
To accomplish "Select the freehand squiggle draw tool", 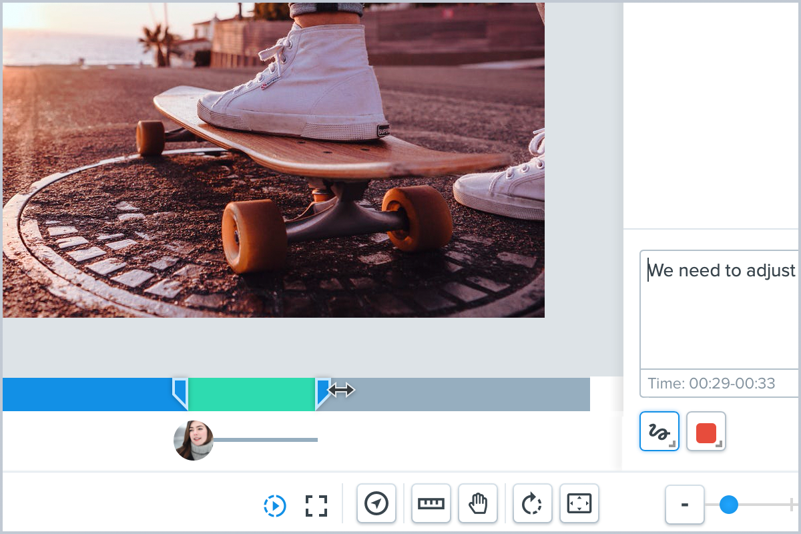I will tap(659, 431).
